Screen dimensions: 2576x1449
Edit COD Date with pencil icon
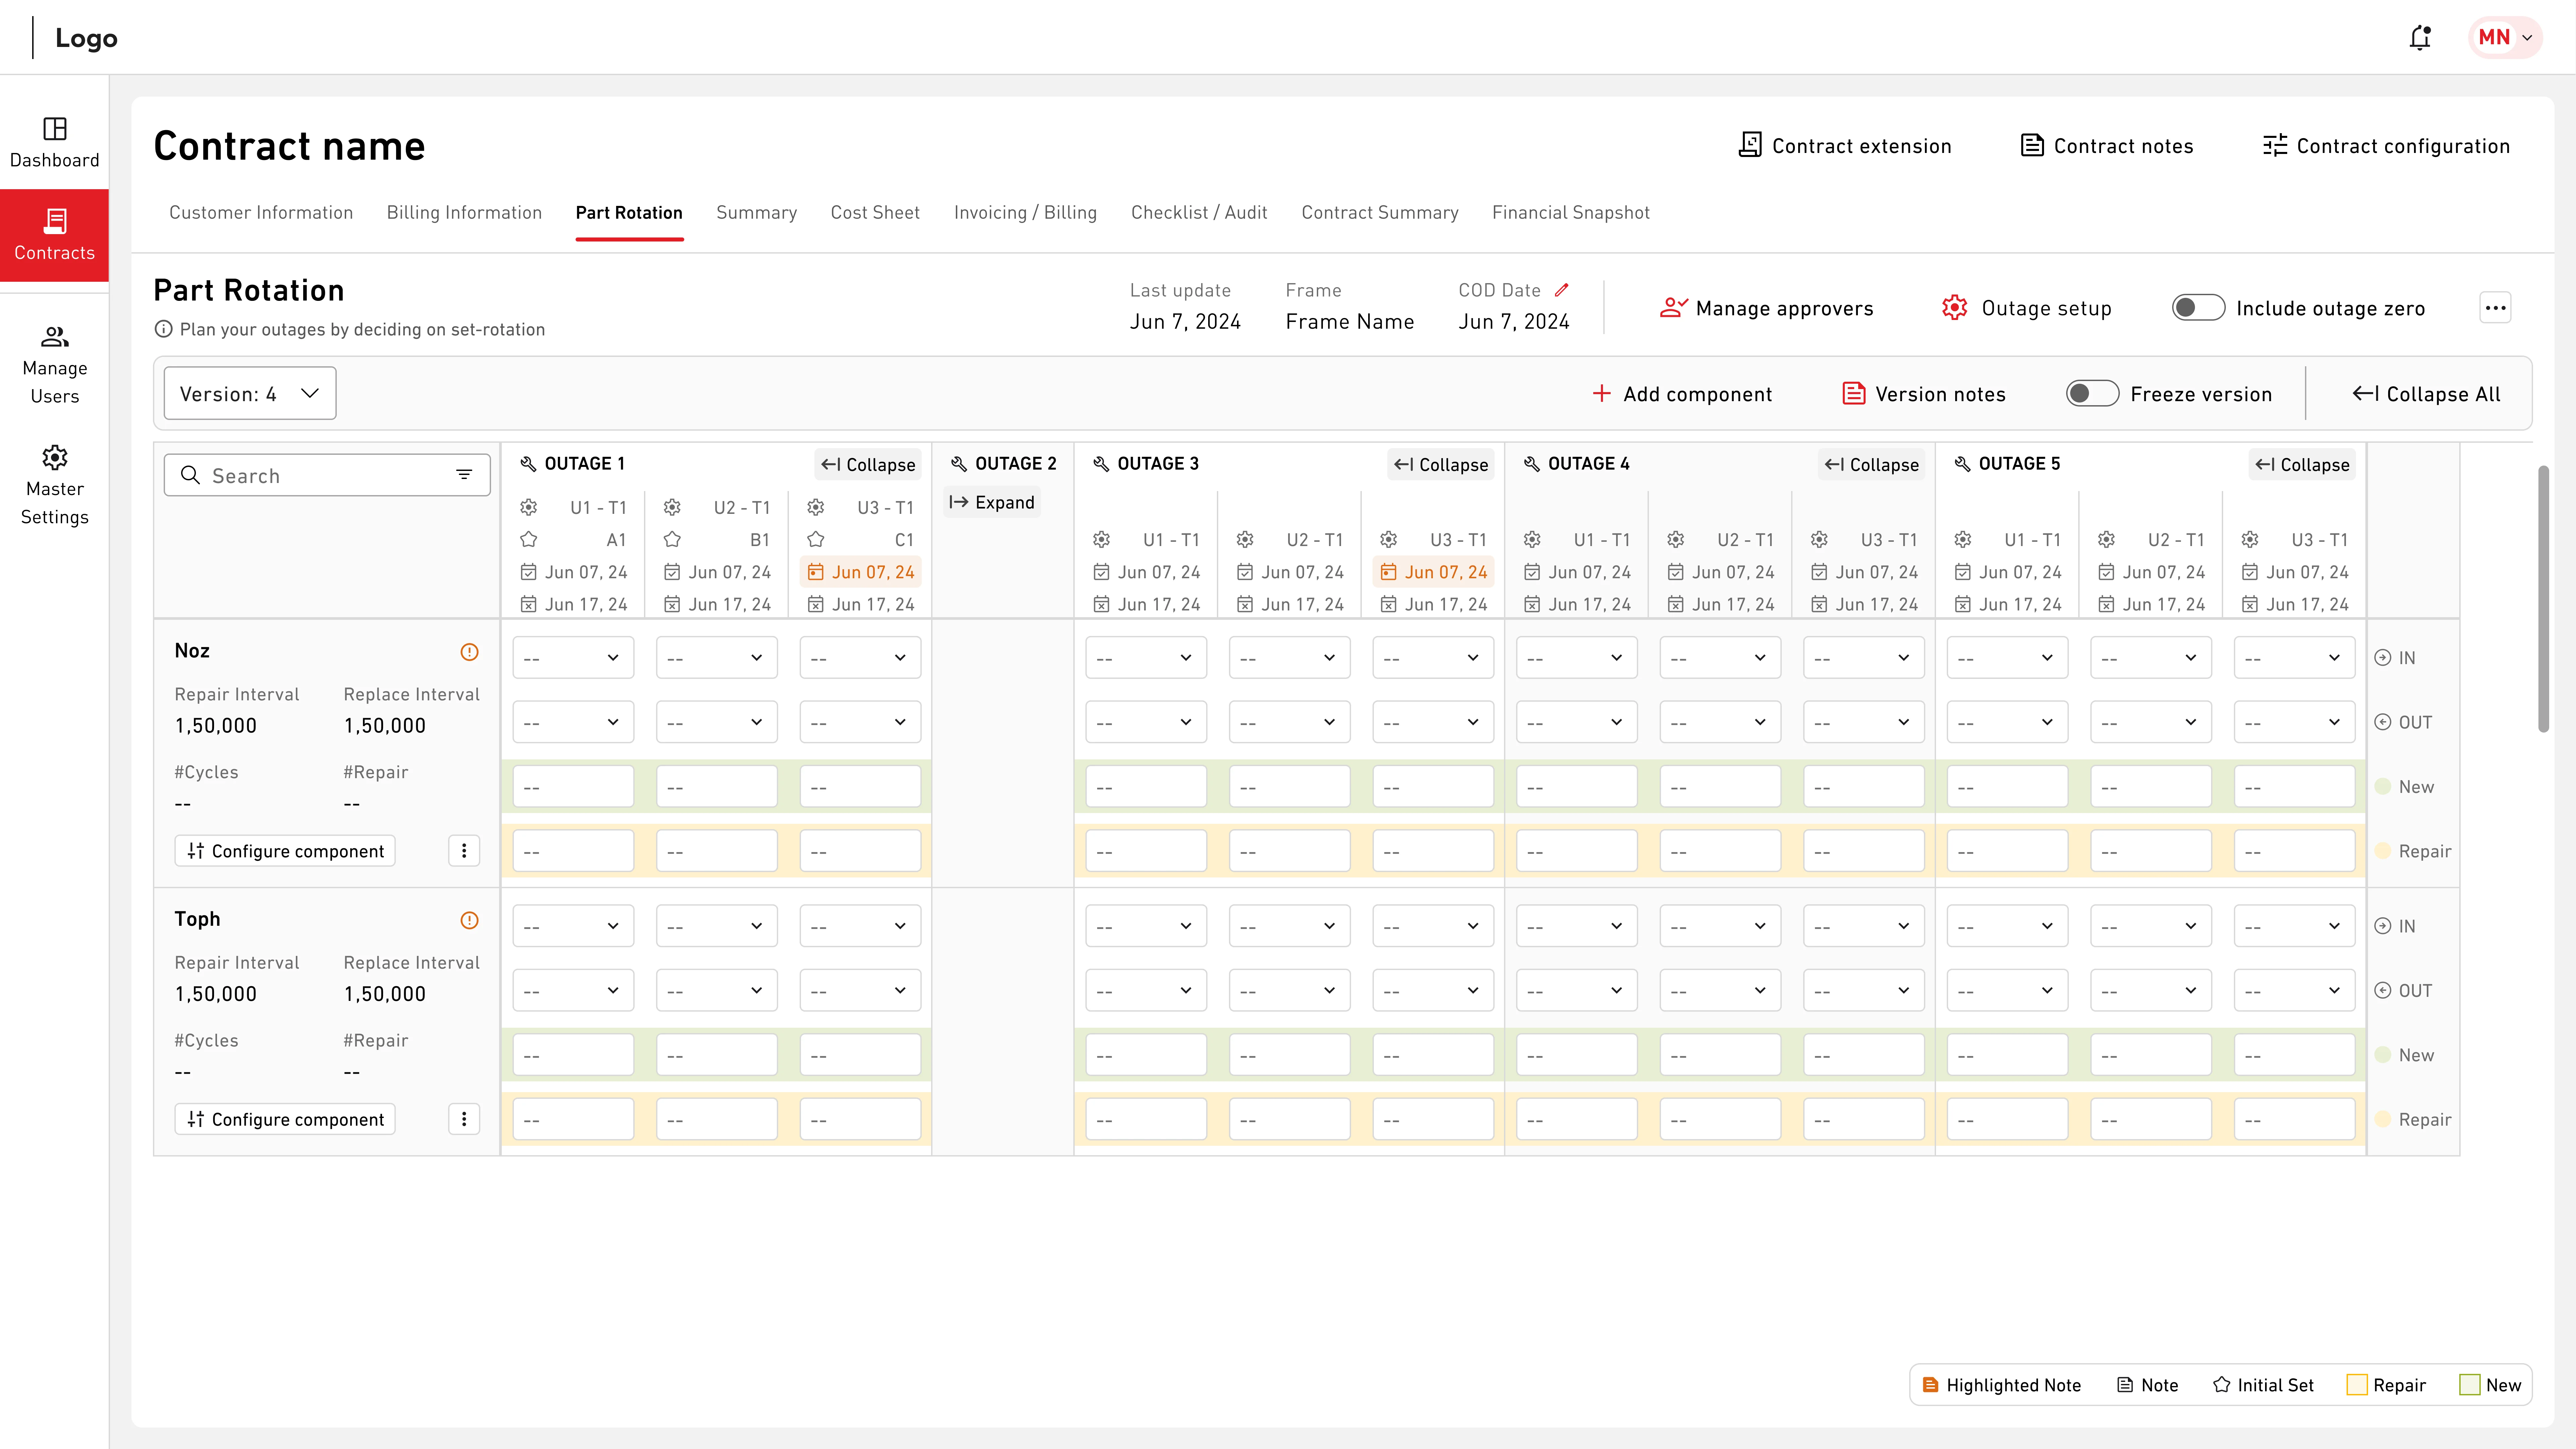point(1561,290)
